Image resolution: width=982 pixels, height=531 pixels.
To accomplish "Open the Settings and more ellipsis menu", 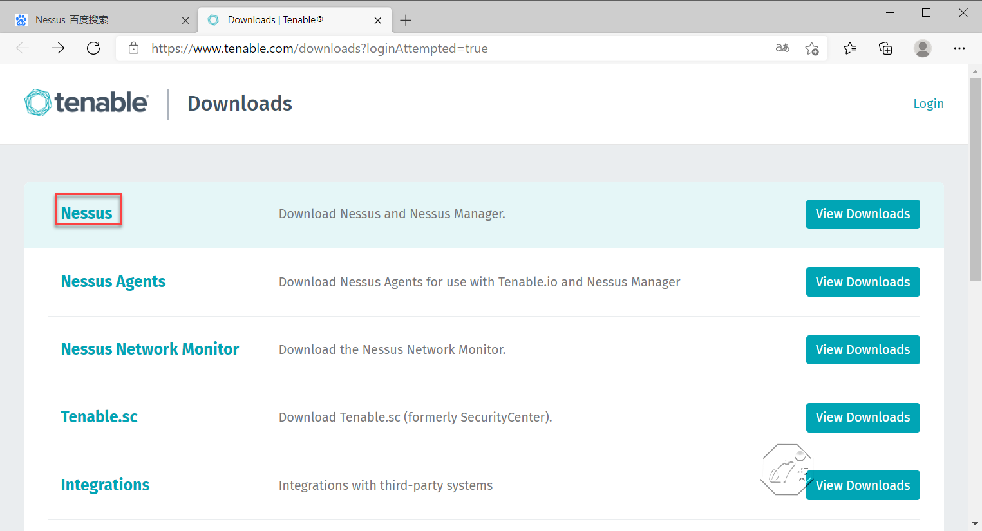I will pyautogui.click(x=959, y=48).
